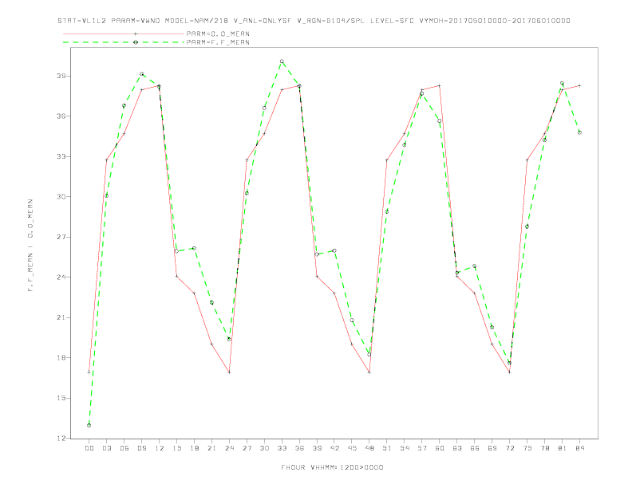Screen dimensions: 632x488
Task: Click the green circle data point at hour 75
Action: [x=527, y=226]
